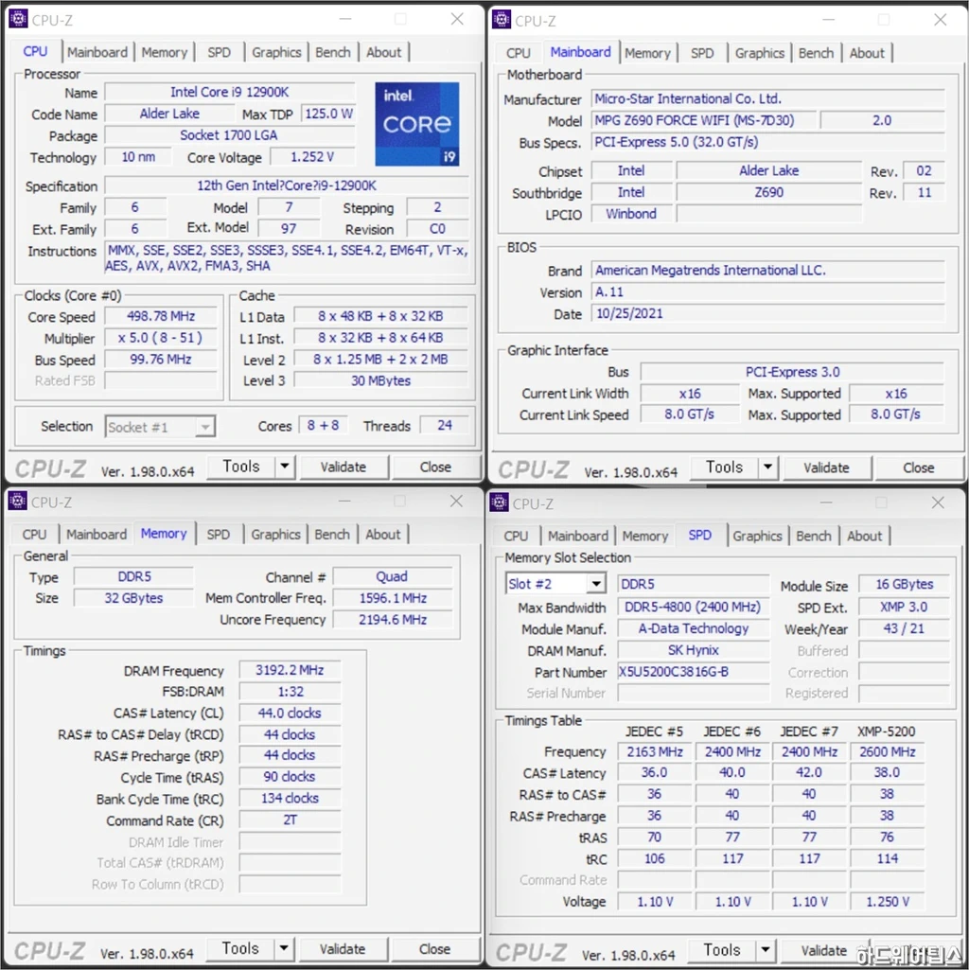
Task: Switch to CPU tab in the SPD window
Action: click(x=516, y=537)
